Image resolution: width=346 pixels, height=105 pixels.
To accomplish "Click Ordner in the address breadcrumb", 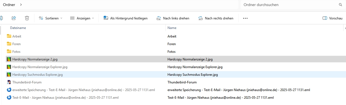I will (x=9, y=5).
